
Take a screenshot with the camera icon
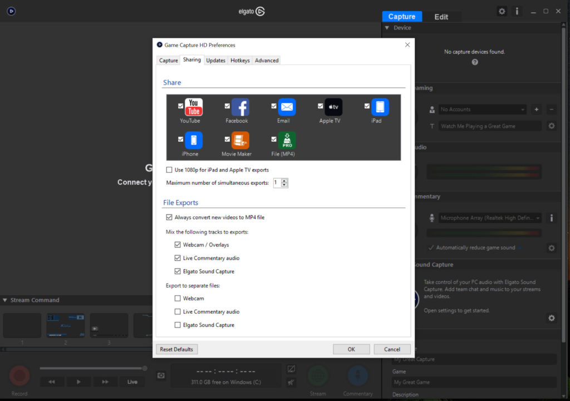coord(161,375)
